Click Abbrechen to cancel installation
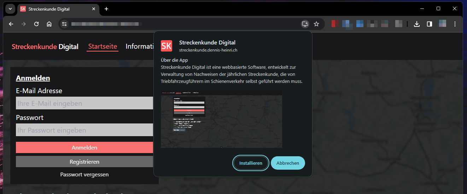 click(287, 163)
